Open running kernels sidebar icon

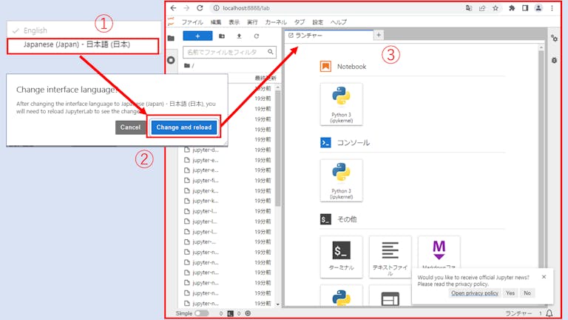pos(172,60)
